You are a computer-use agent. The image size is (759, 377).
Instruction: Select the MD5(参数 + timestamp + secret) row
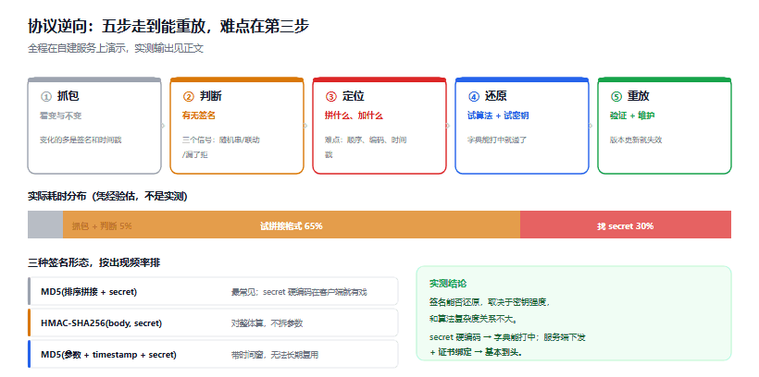coord(213,354)
